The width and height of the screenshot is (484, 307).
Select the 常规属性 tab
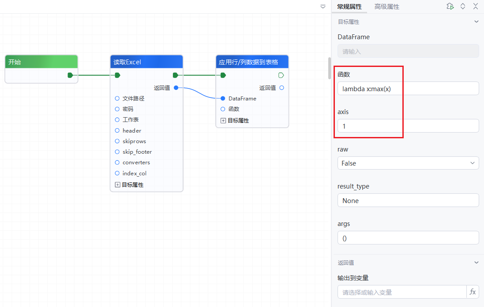coord(349,7)
